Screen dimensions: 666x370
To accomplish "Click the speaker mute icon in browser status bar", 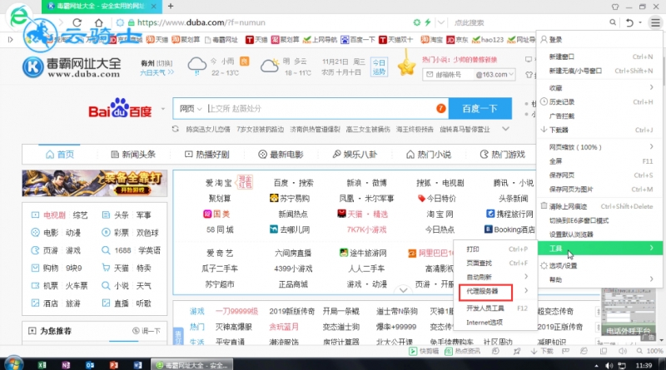I will pos(623,352).
